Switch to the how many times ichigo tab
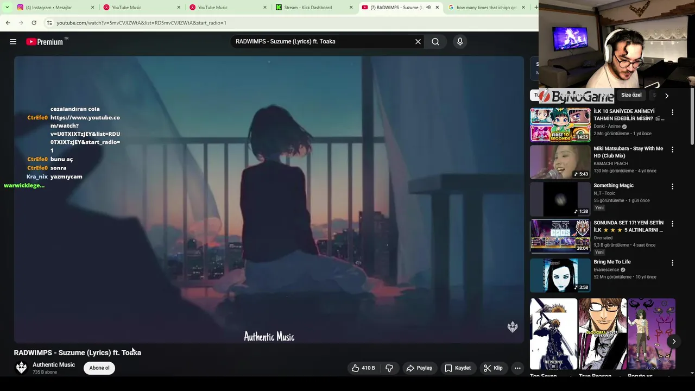 [x=486, y=8]
